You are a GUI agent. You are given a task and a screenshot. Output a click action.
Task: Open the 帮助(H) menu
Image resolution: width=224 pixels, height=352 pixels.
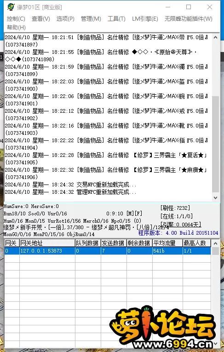16,28
